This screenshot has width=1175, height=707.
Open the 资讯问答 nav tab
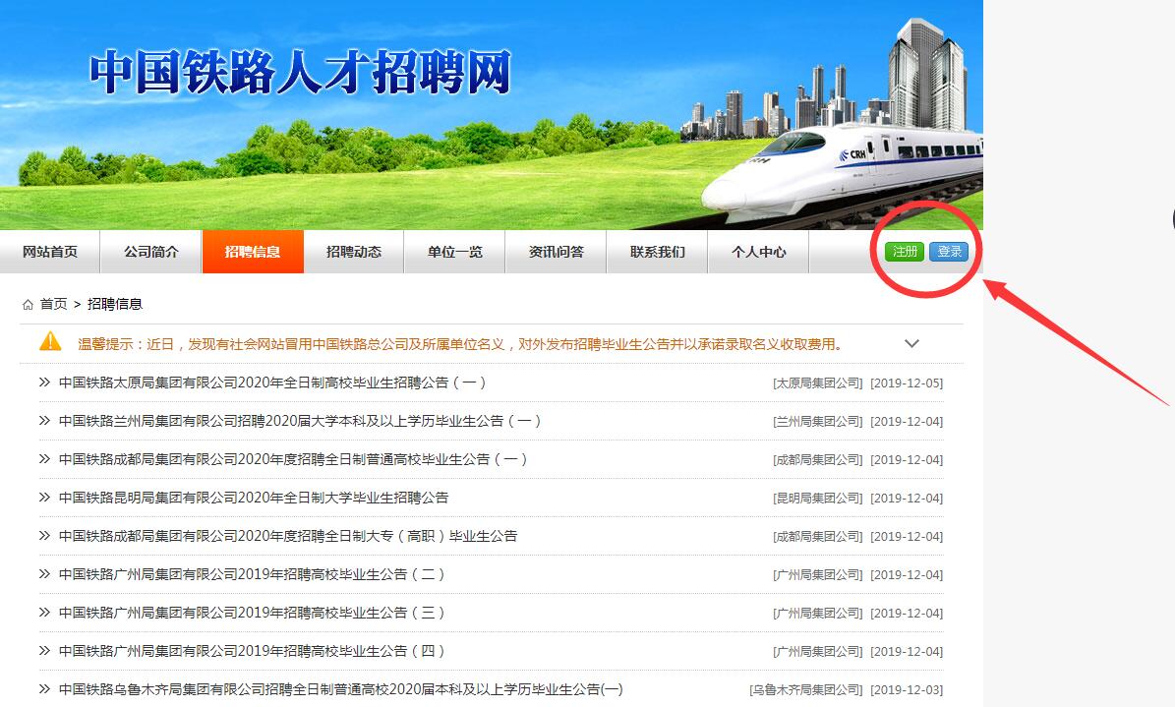tap(556, 252)
